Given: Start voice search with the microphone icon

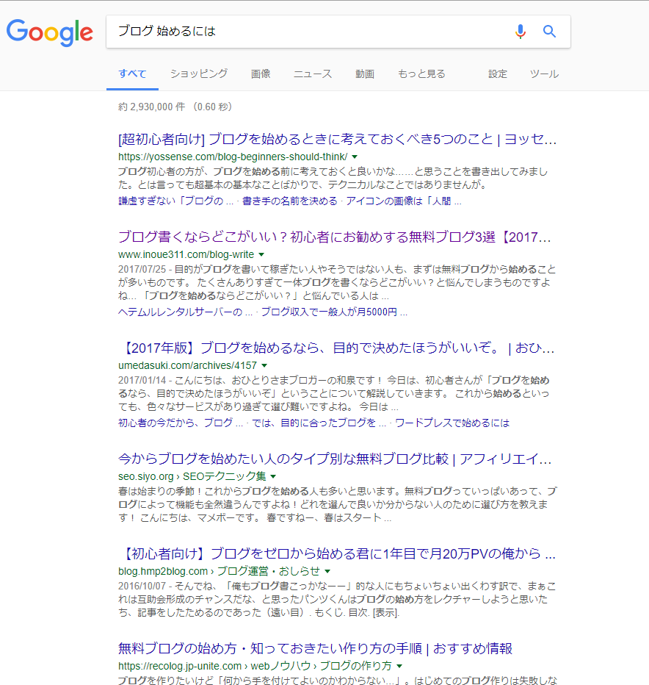Looking at the screenshot, I should point(520,32).
